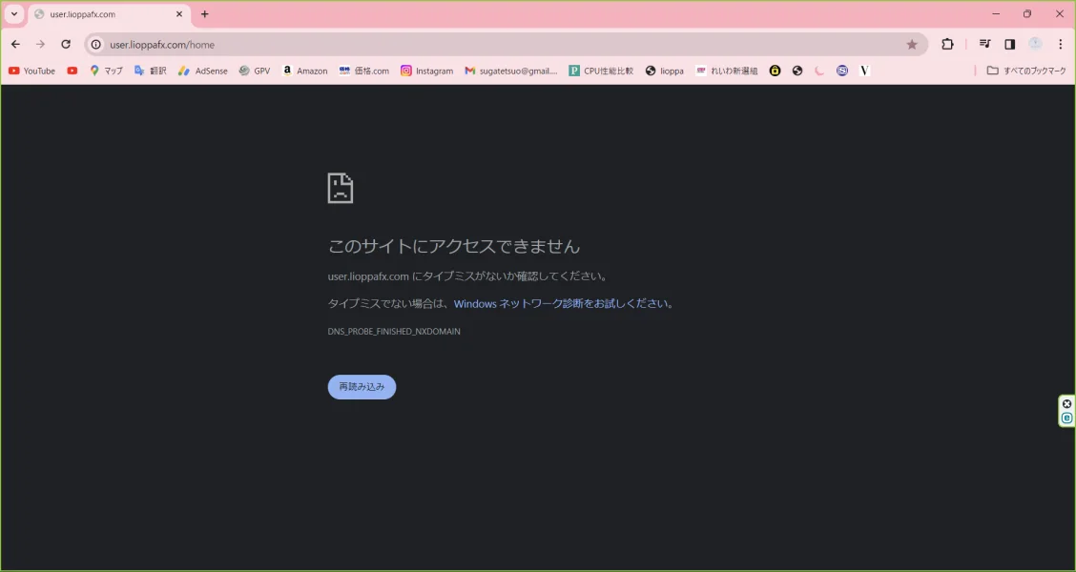
Task: Open the 価格.com bookmark
Action: point(363,70)
